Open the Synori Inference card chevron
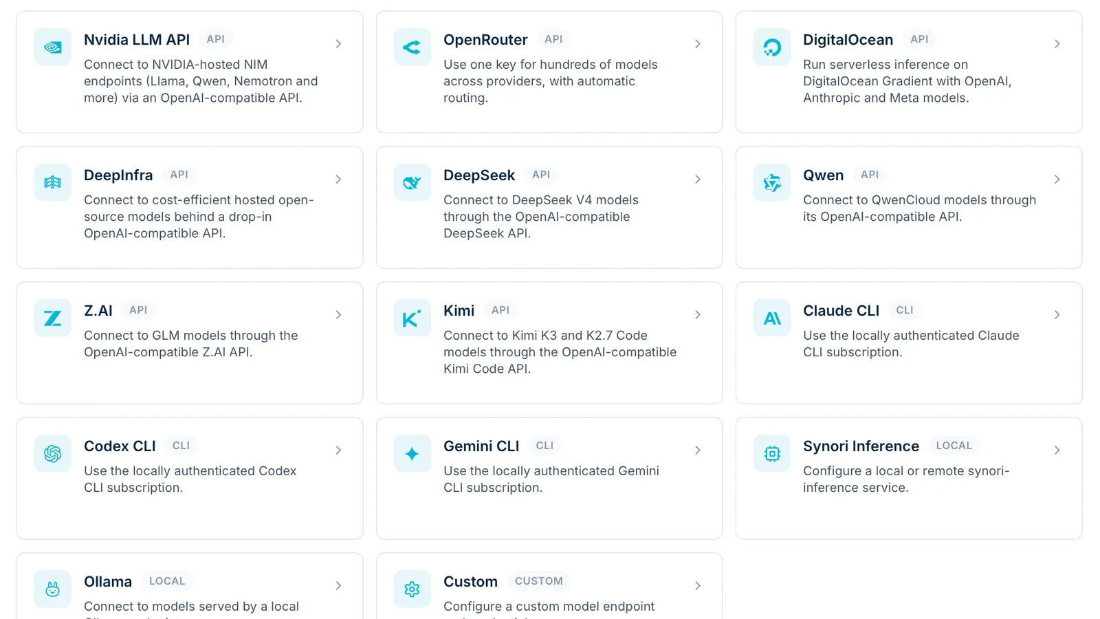The height and width of the screenshot is (619, 1100). click(1057, 450)
